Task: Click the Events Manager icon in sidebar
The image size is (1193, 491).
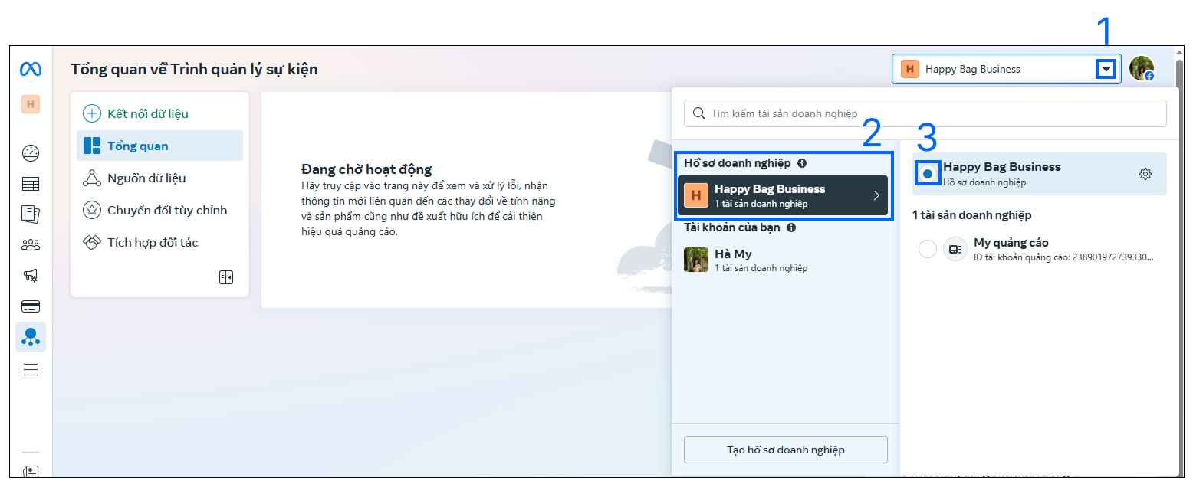Action: 31,337
